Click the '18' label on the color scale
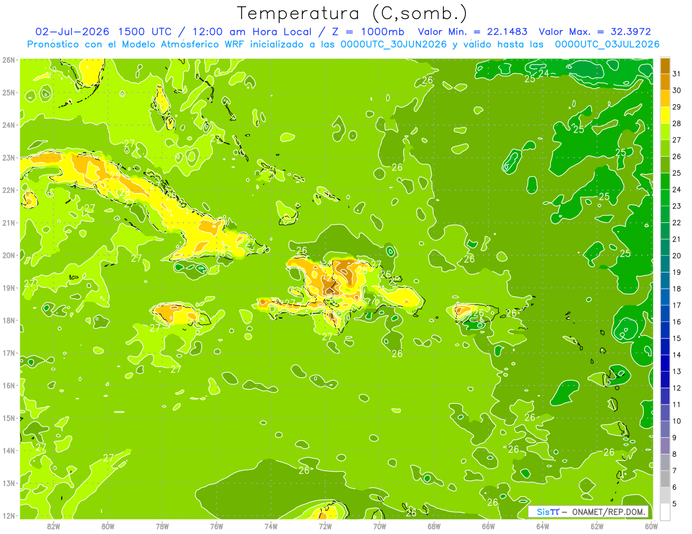 676,289
